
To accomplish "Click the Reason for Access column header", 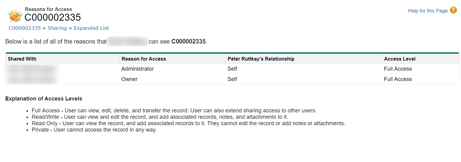I will pos(144,59).
